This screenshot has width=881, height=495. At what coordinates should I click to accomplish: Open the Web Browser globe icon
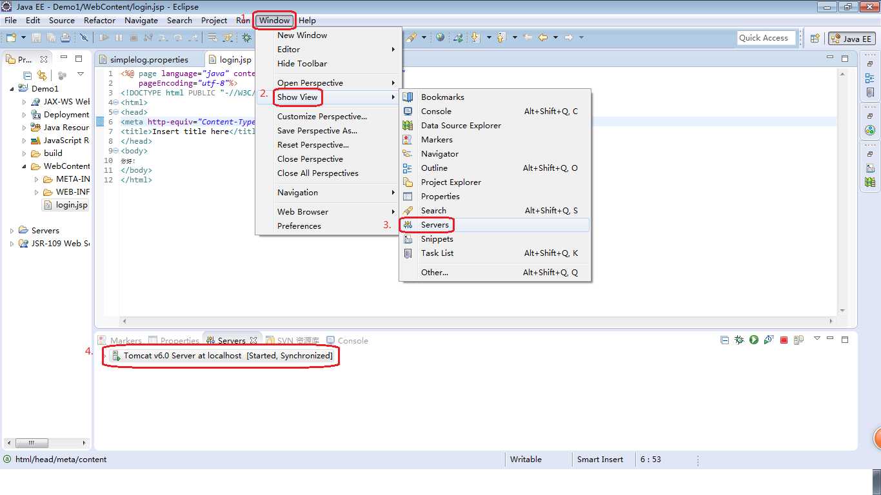click(x=440, y=37)
